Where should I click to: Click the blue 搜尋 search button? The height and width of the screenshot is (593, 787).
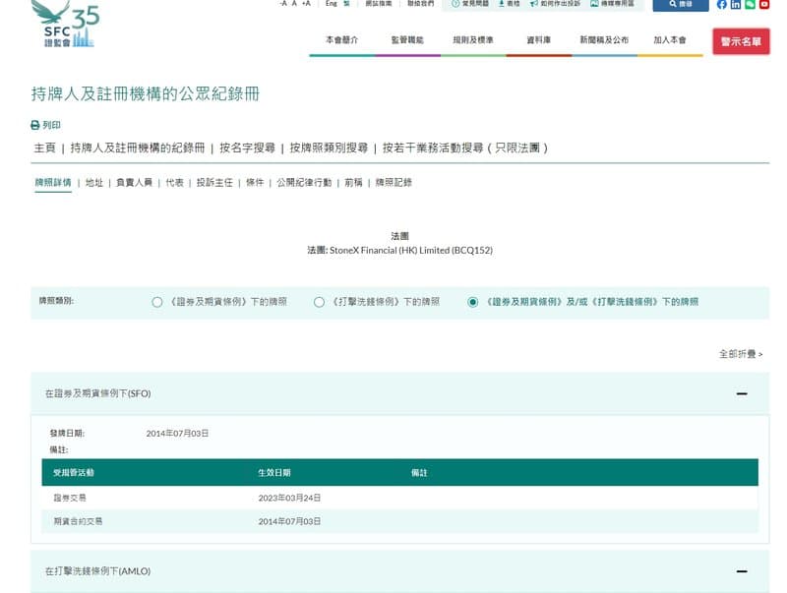coord(681,5)
